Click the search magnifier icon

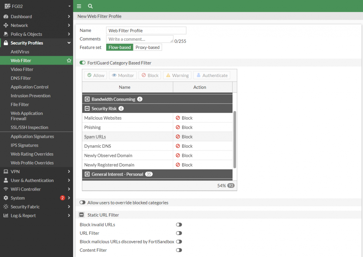click(90, 6)
